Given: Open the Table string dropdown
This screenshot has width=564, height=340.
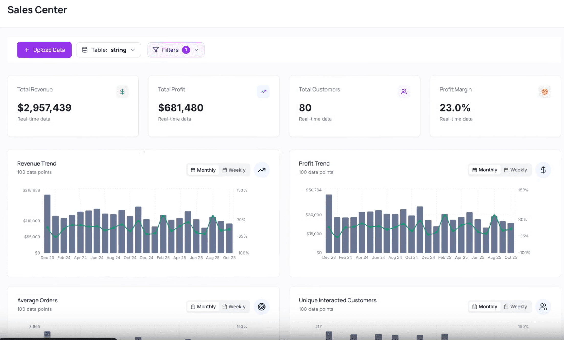Looking at the screenshot, I should [x=108, y=50].
